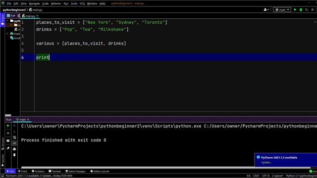
Task: Open the Run menu
Action: tap(66, 3)
